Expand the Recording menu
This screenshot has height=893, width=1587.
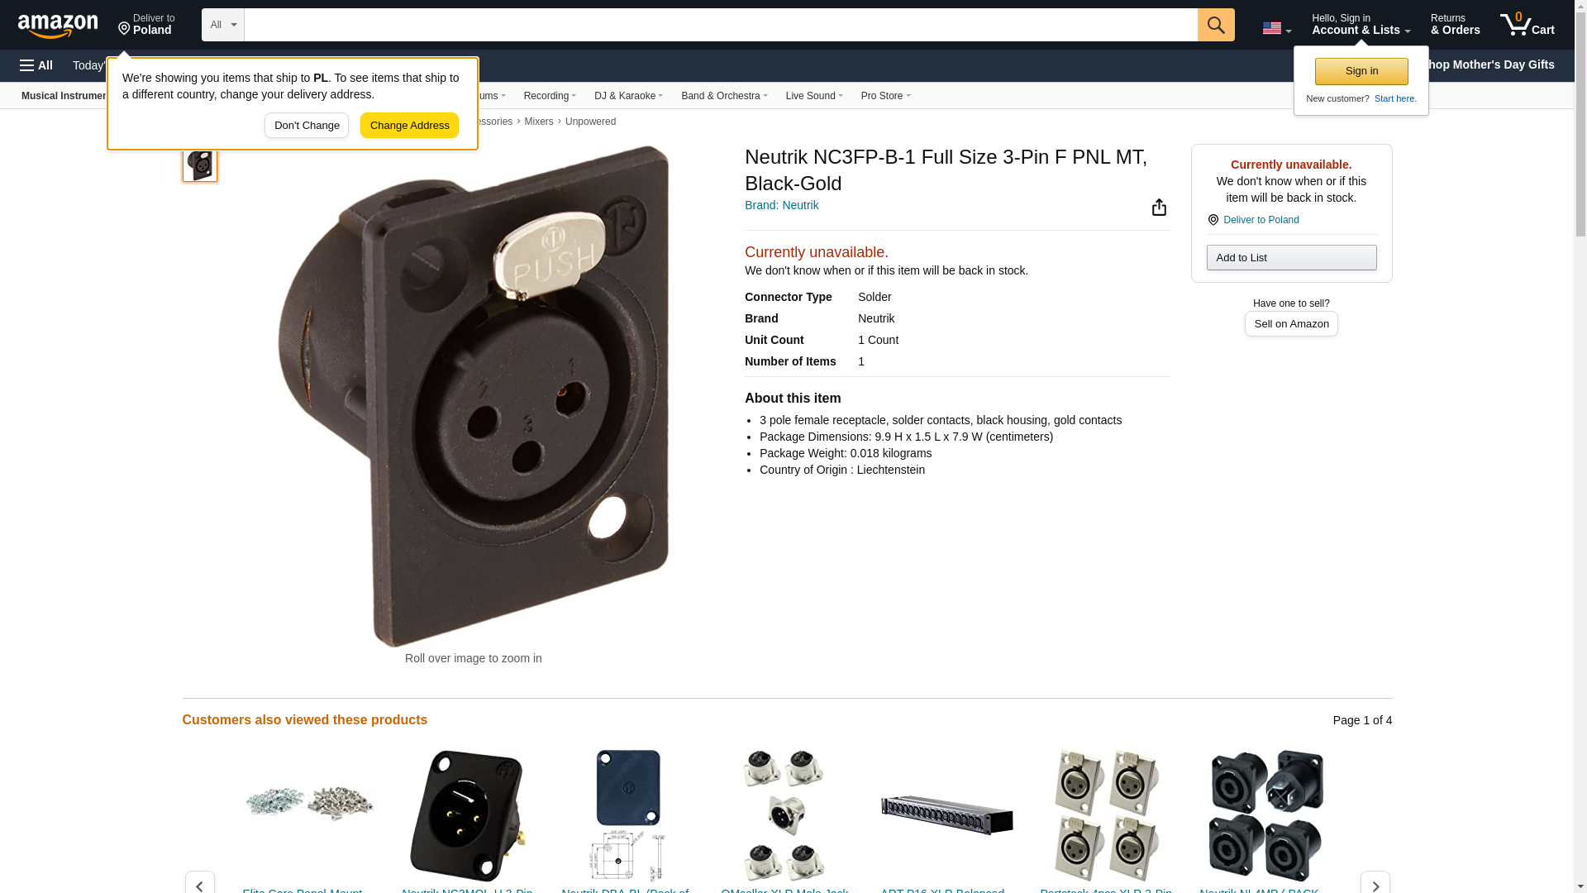[550, 96]
